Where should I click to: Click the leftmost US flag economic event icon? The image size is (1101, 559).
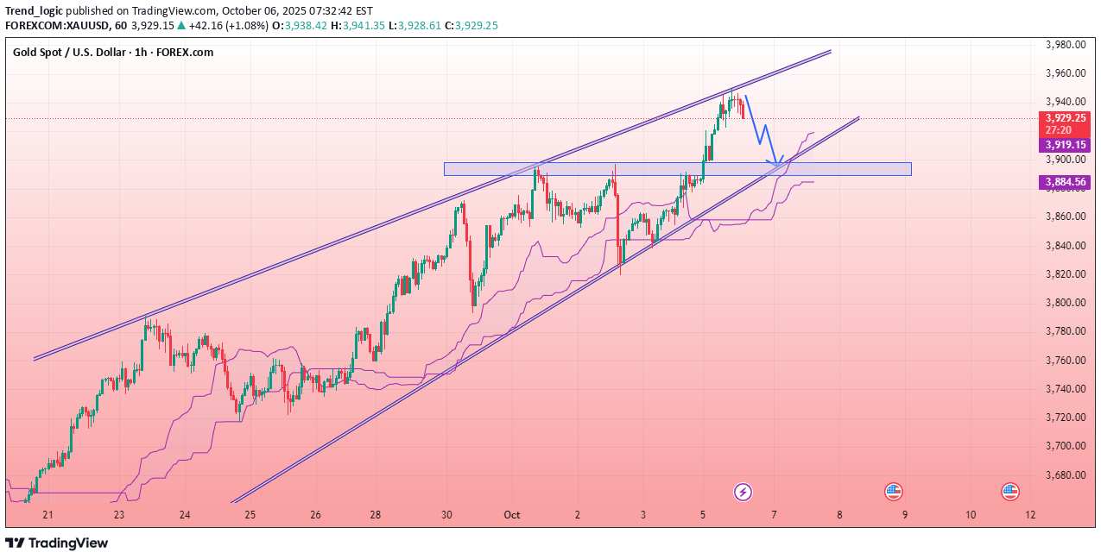(893, 492)
